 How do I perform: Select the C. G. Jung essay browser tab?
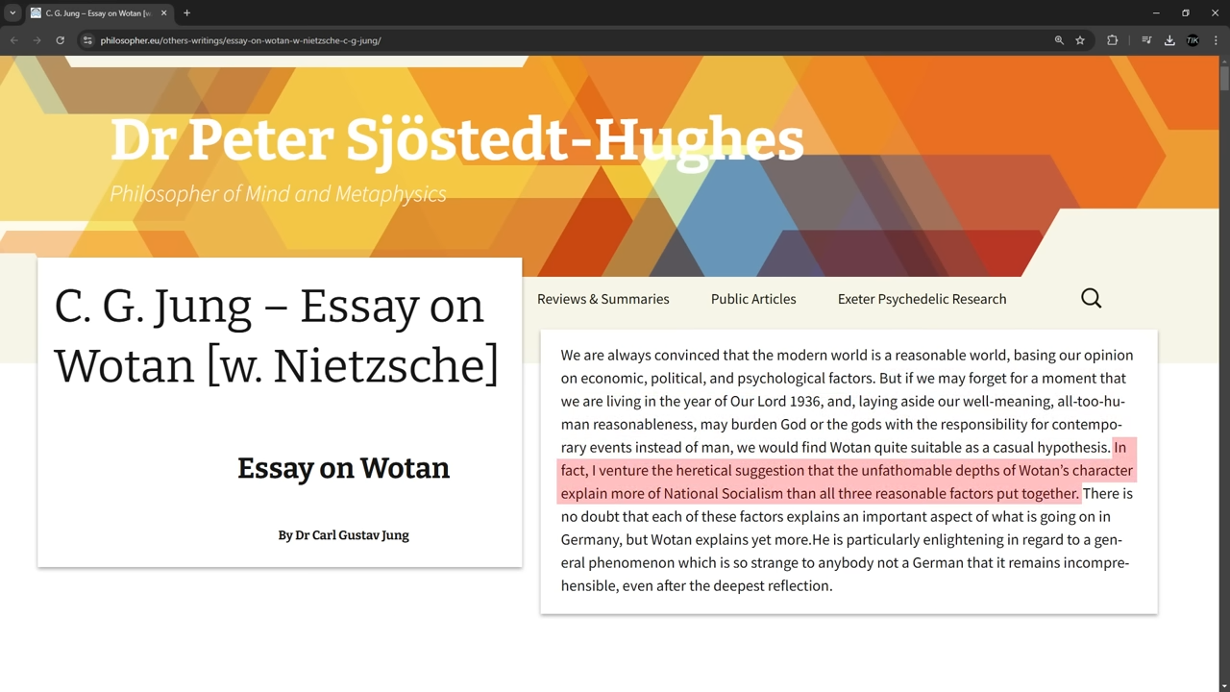[98, 13]
